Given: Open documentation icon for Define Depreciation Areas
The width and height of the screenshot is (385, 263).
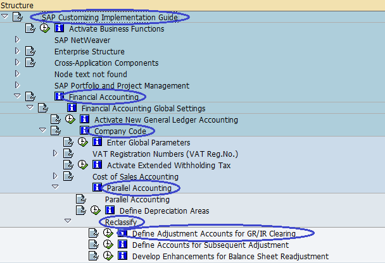Looking at the screenshot, I should coord(81,211).
